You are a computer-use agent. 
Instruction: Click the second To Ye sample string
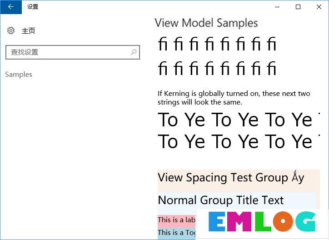click(239, 141)
